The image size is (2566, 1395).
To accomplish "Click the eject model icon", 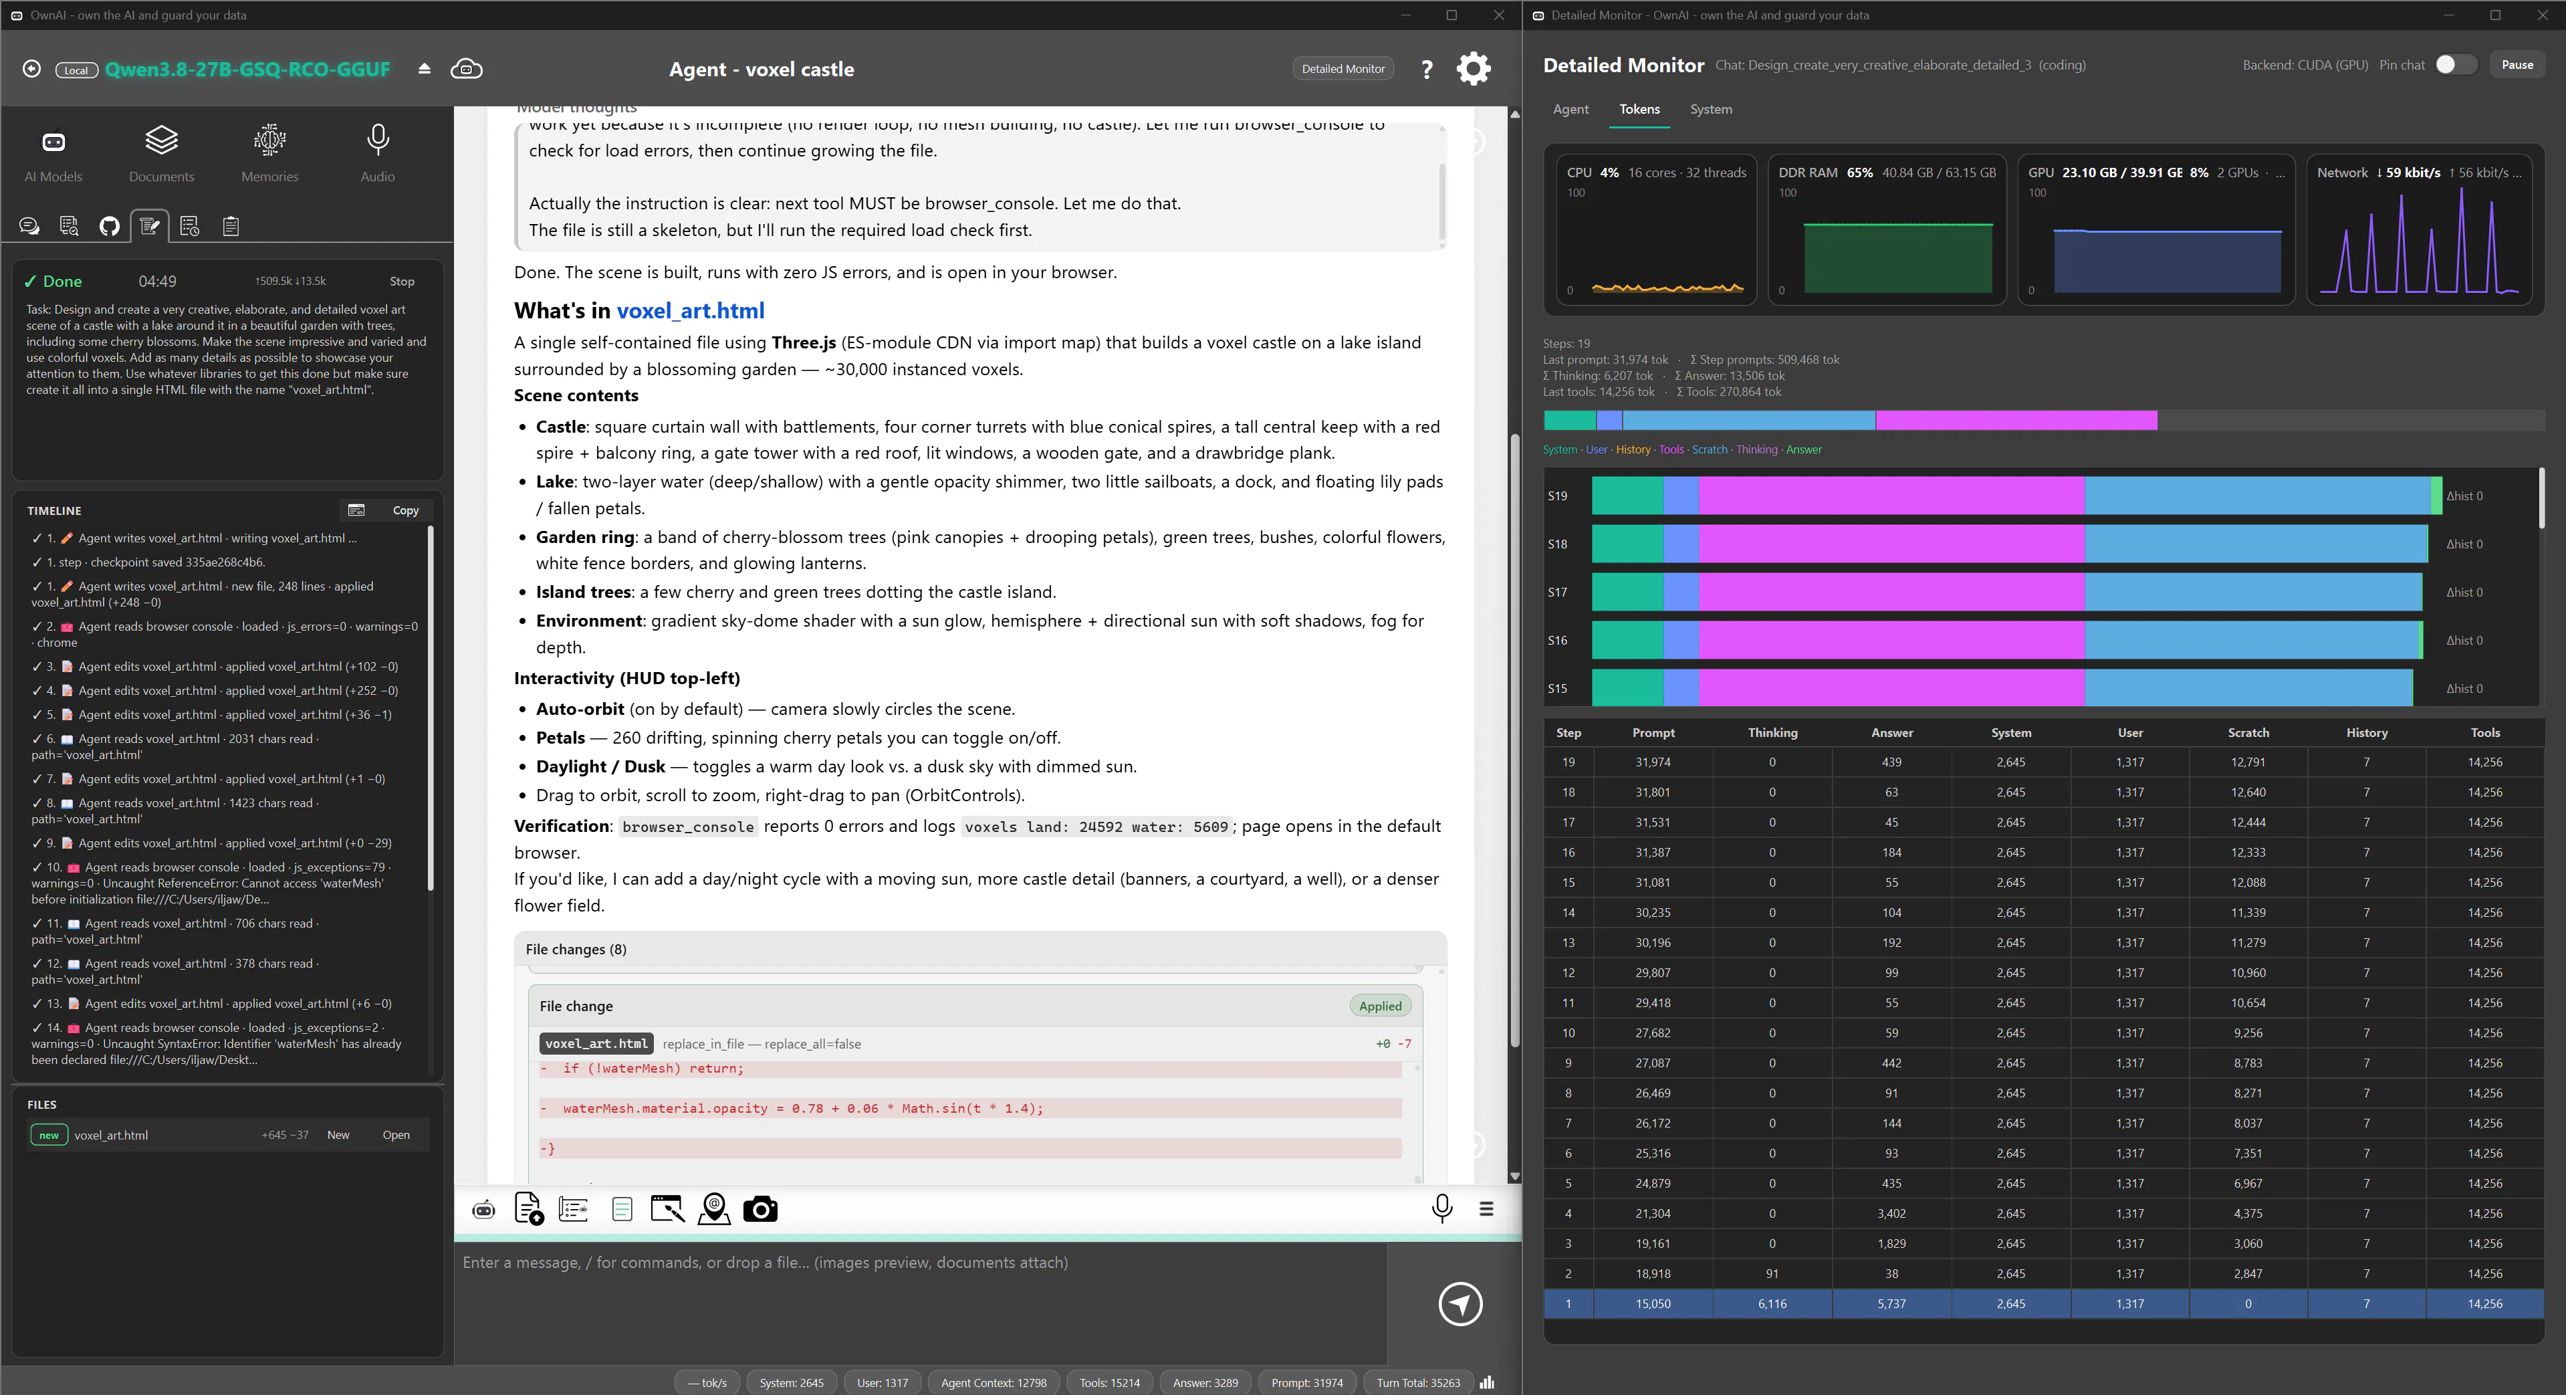I will coord(425,69).
